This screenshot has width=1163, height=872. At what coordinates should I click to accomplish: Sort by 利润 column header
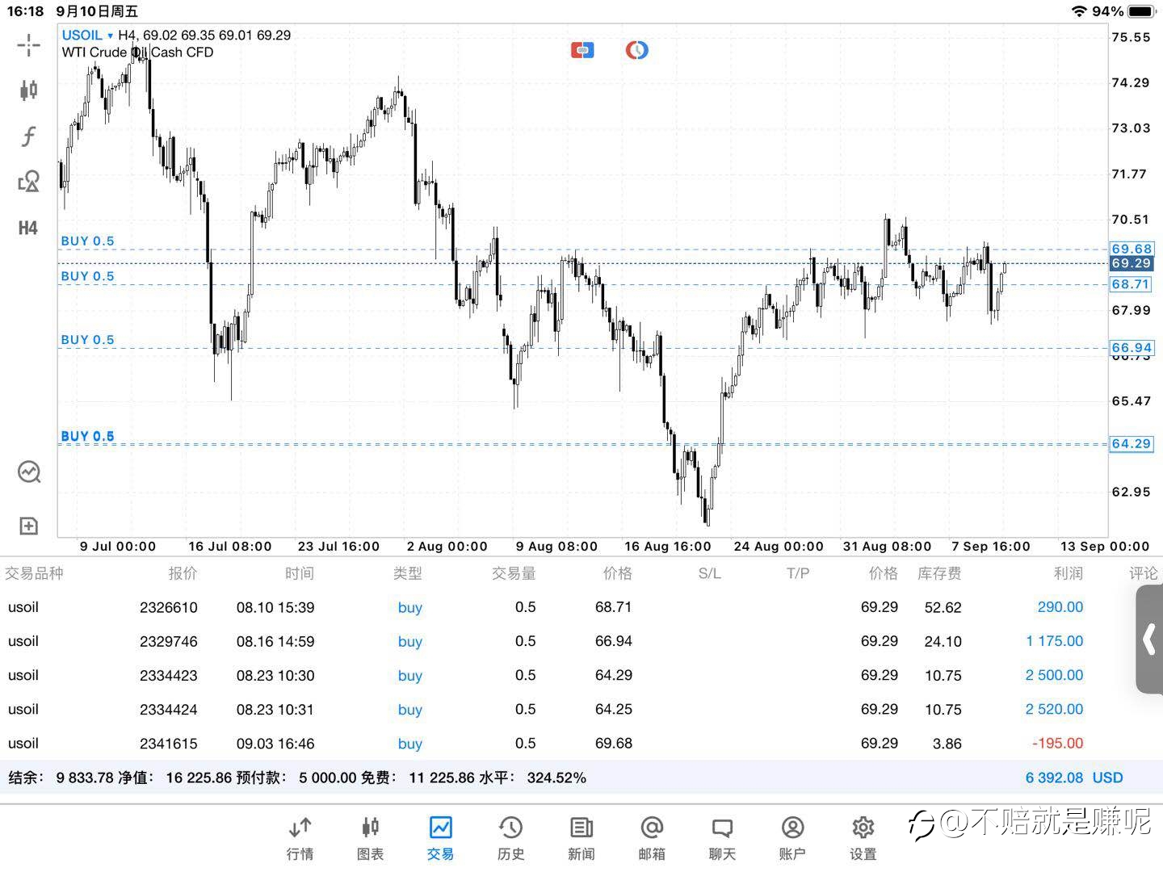(x=1068, y=573)
